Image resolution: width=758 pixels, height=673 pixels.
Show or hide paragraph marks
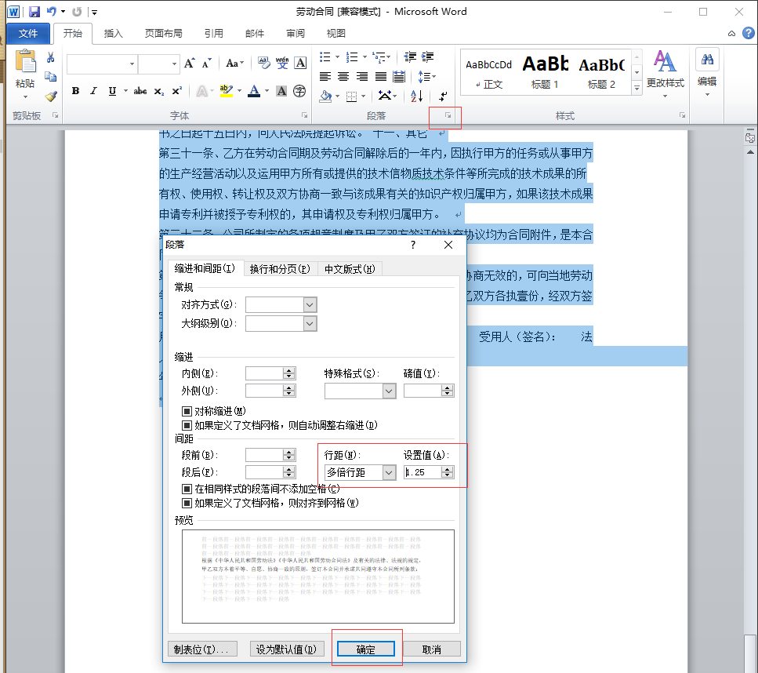point(442,96)
